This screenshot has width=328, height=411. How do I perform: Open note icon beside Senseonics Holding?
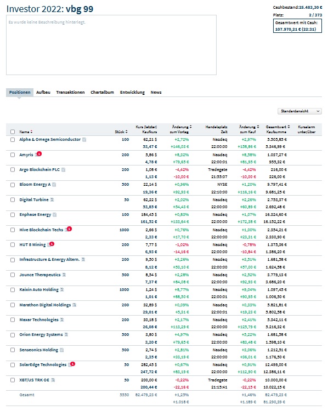[61, 350]
